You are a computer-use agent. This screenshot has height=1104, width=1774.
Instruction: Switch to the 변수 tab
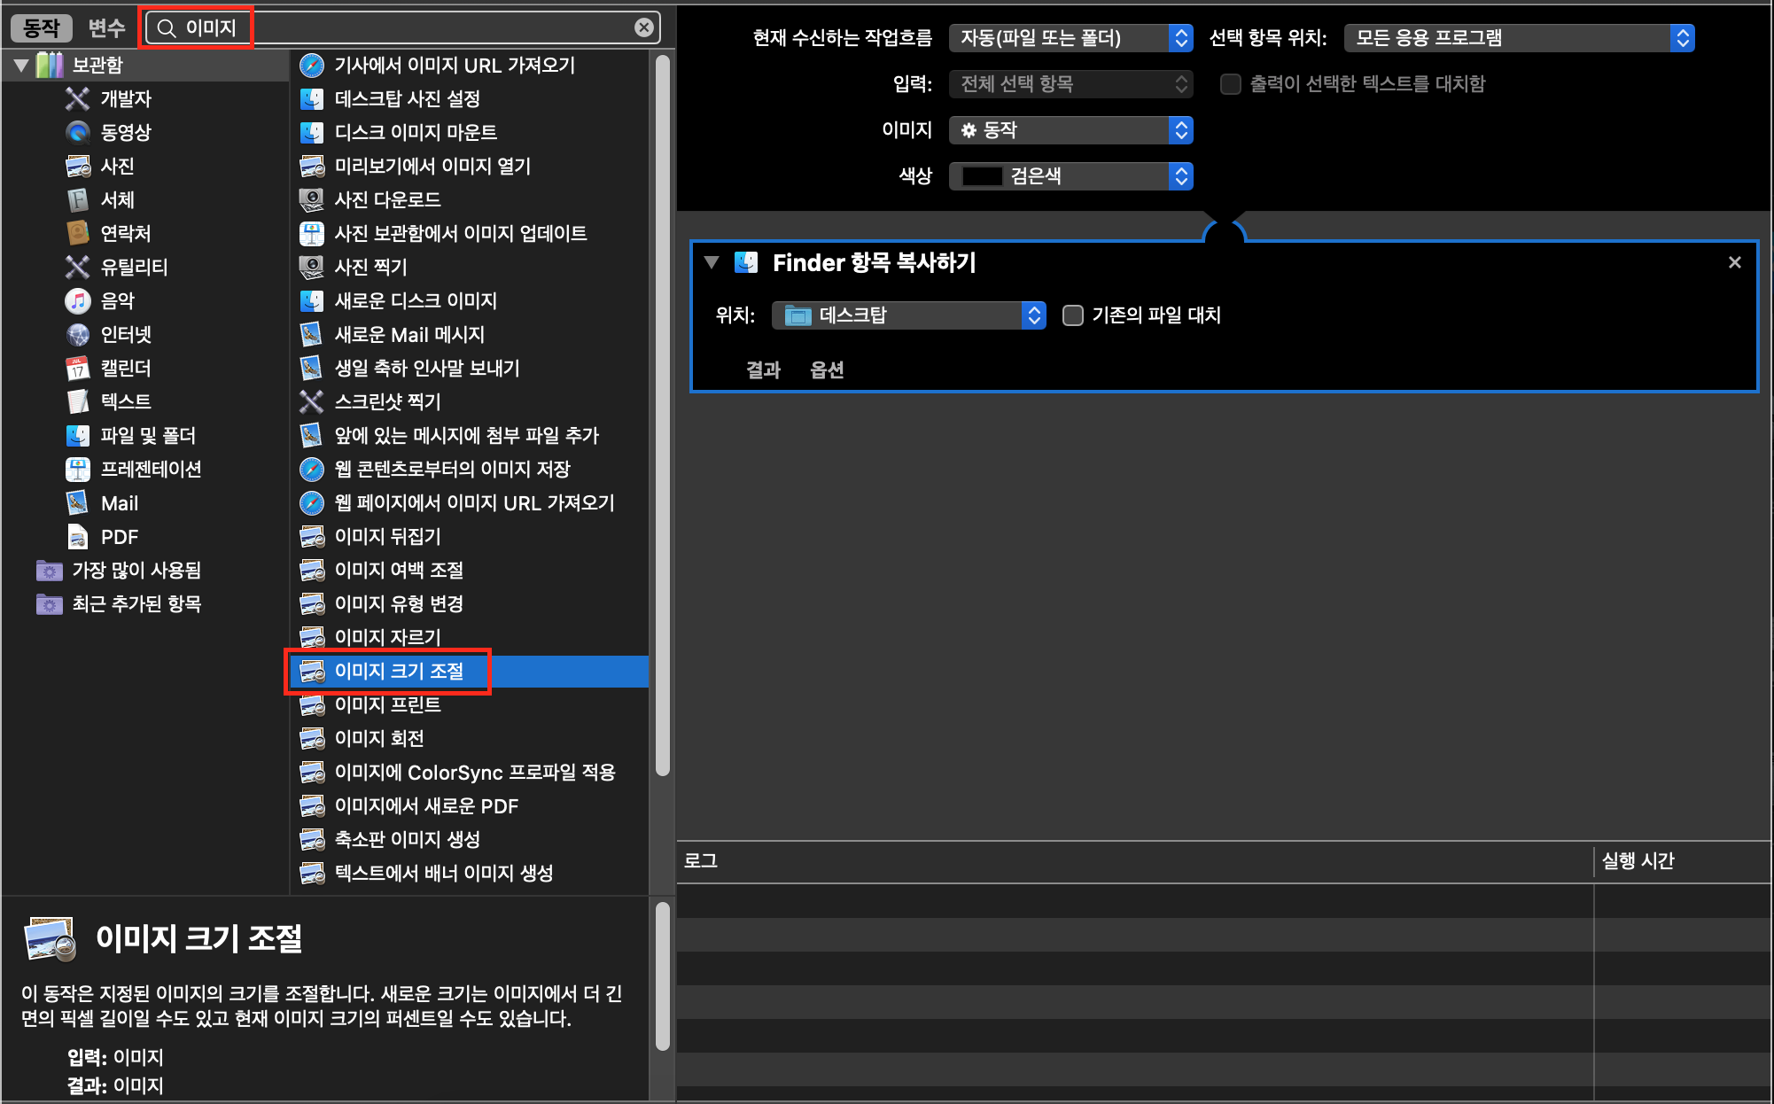pyautogui.click(x=106, y=28)
